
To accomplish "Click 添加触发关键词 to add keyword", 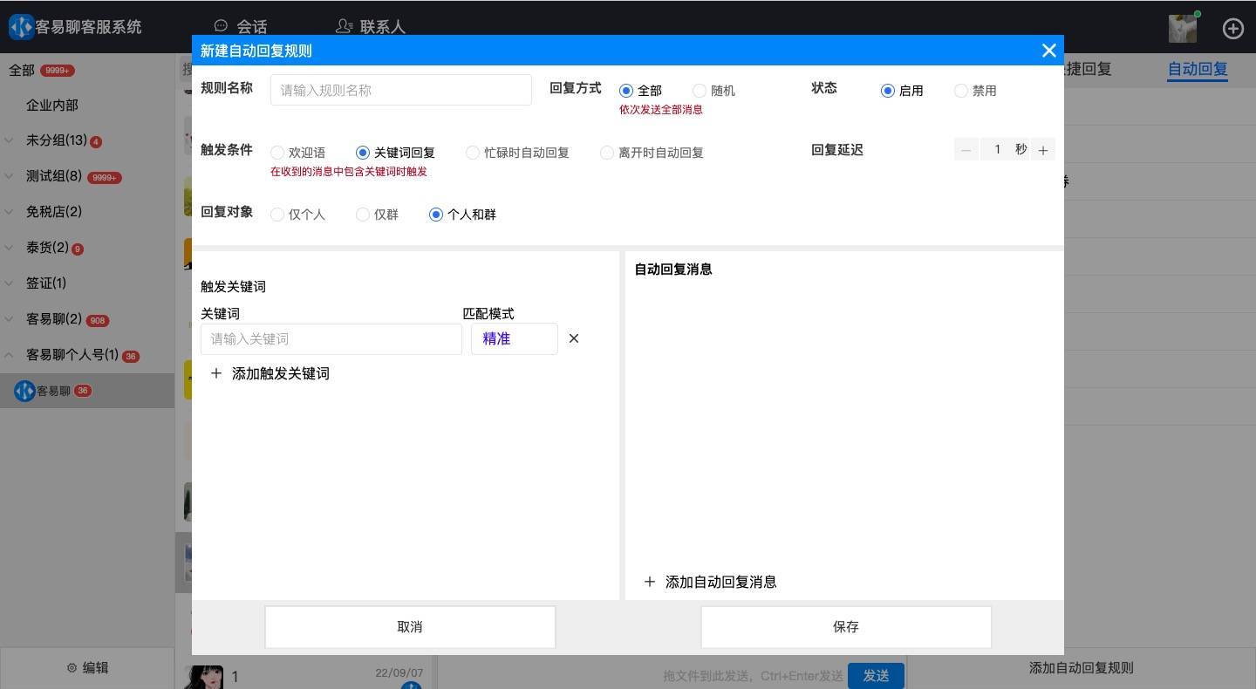I will point(270,373).
